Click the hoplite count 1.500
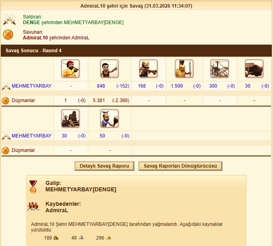The image size is (273, 246). (177, 86)
